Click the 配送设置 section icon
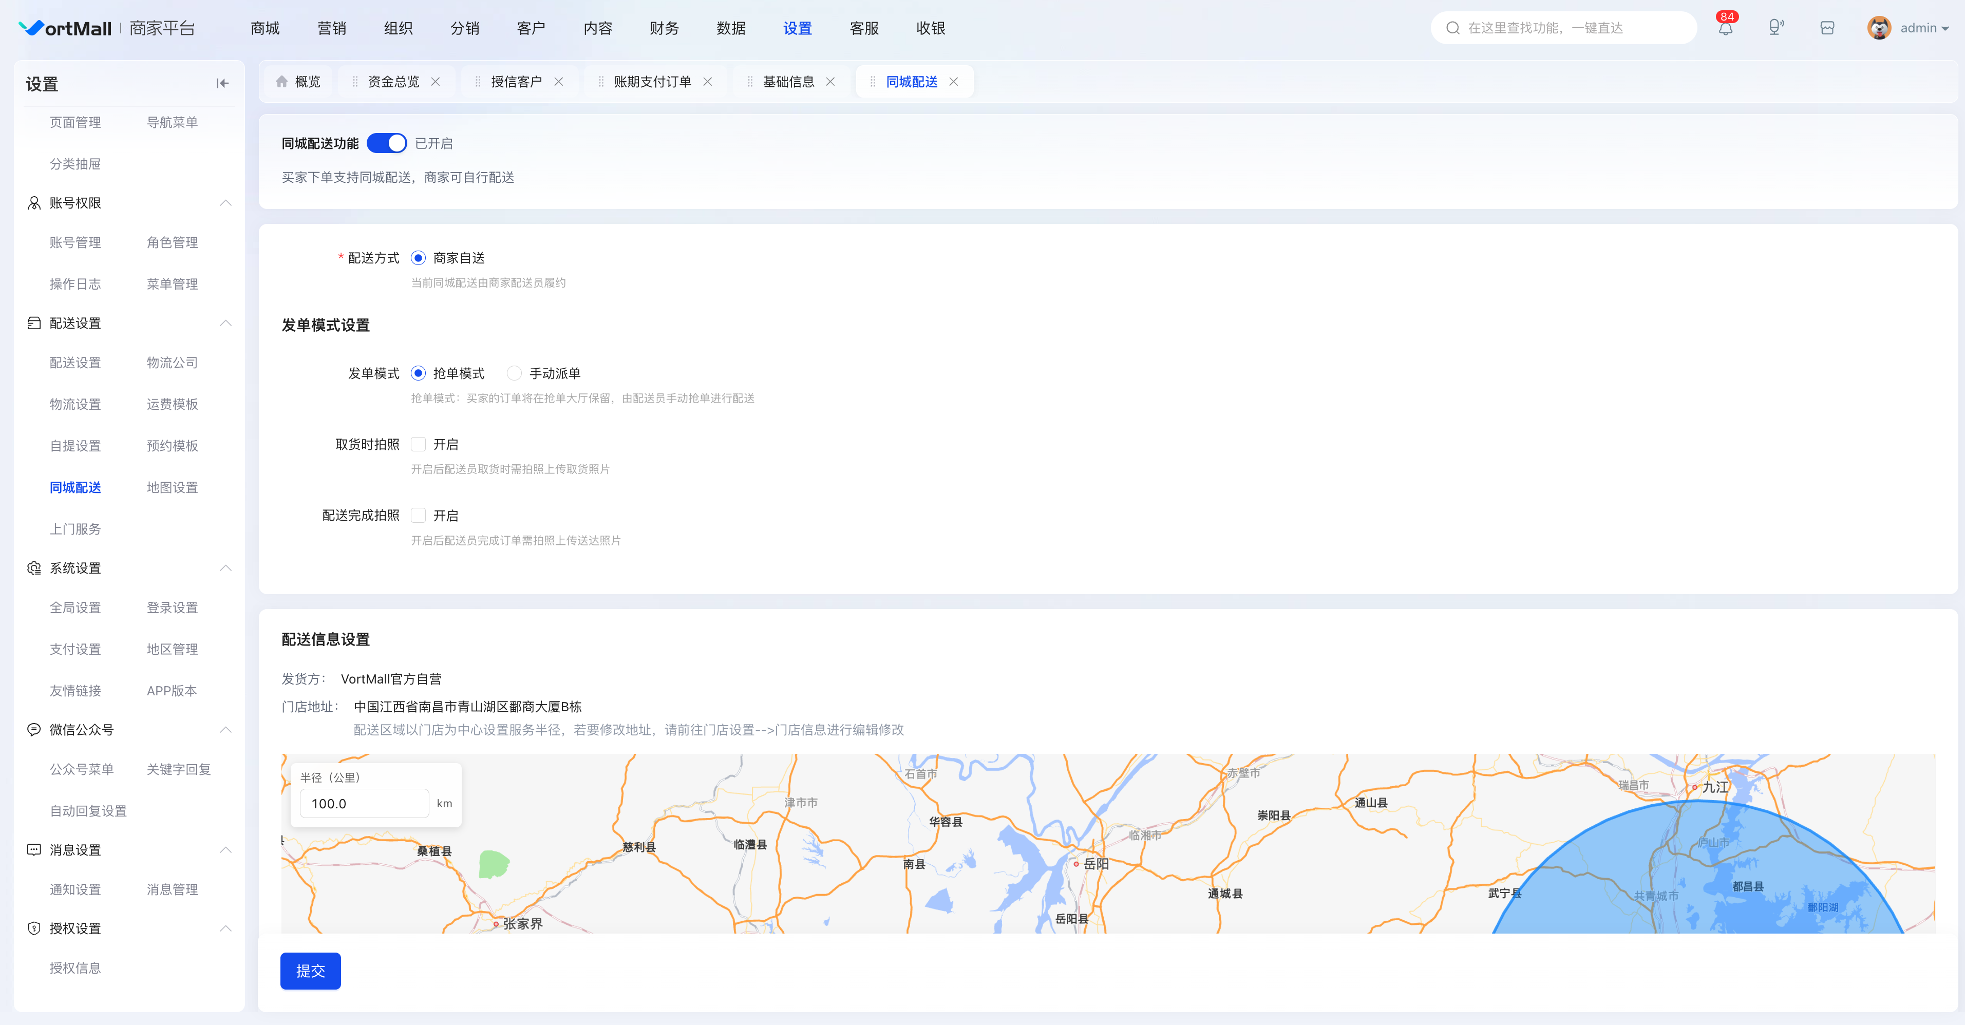Viewport: 1965px width, 1025px height. coord(33,324)
